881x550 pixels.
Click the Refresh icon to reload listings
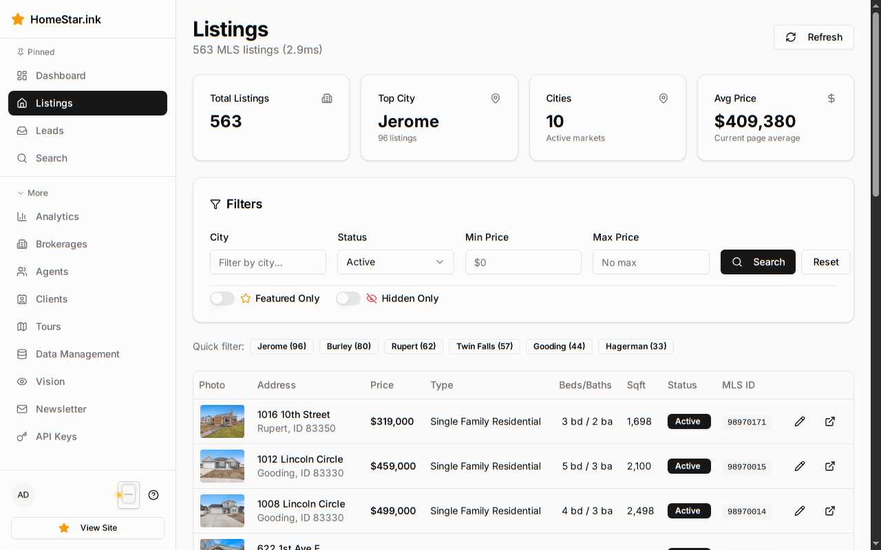tap(791, 37)
